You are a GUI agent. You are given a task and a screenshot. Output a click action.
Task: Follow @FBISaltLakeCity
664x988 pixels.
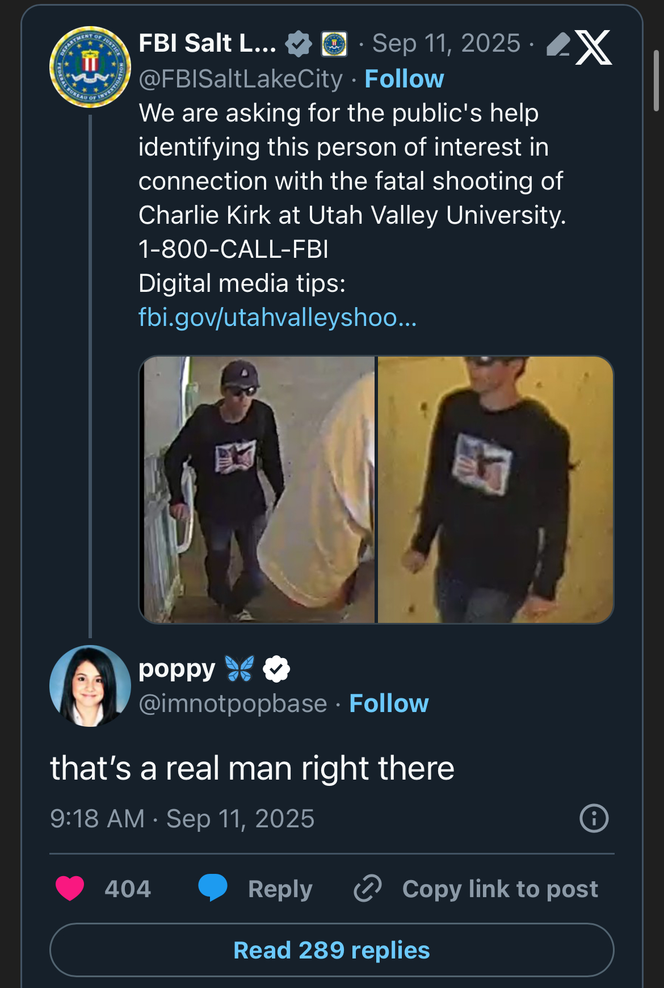click(x=404, y=79)
